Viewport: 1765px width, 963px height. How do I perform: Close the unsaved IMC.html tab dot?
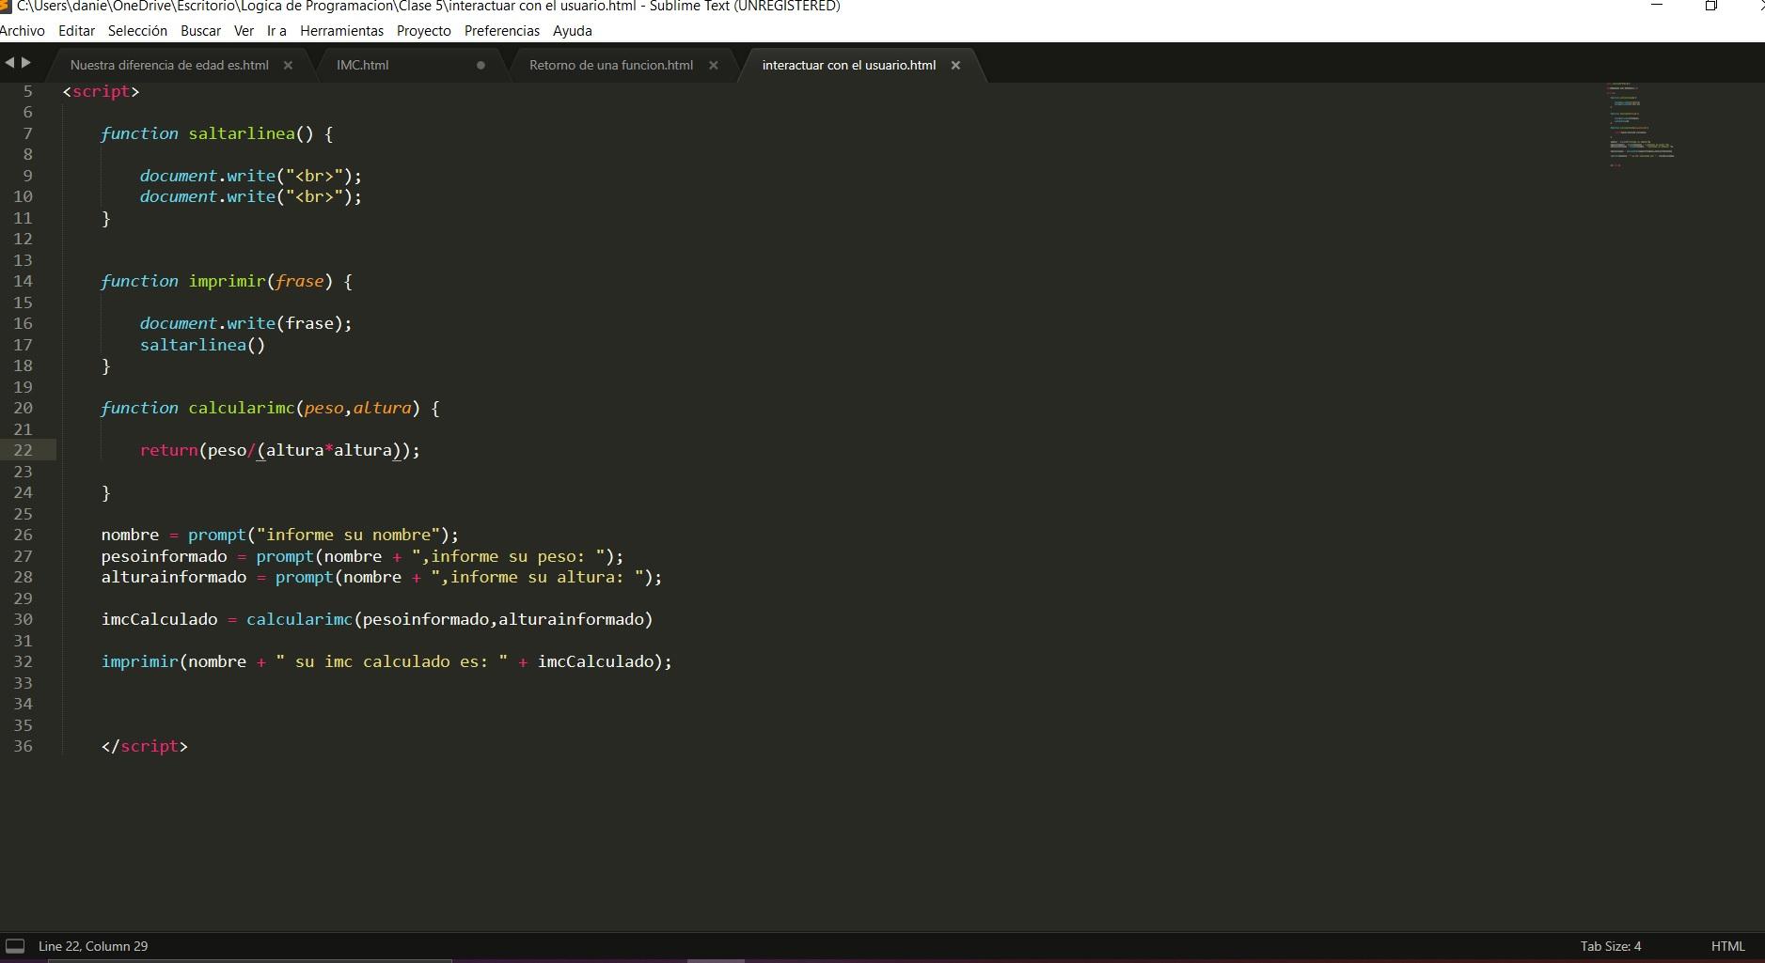coord(481,65)
